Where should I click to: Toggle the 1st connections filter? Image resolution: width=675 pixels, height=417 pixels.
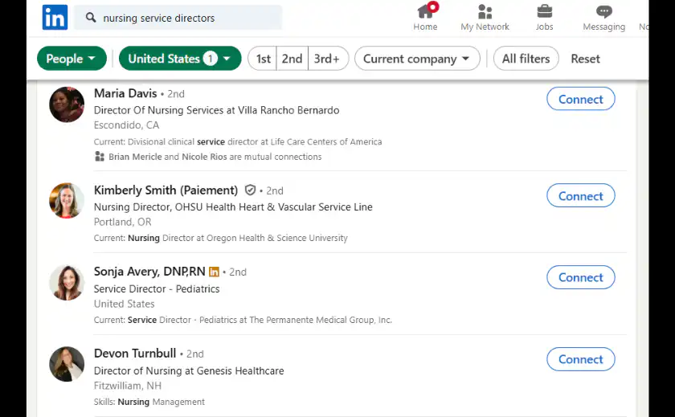[x=263, y=59]
